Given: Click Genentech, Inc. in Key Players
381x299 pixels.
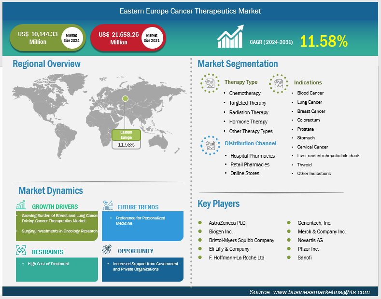Looking at the screenshot, I should coord(314,223).
